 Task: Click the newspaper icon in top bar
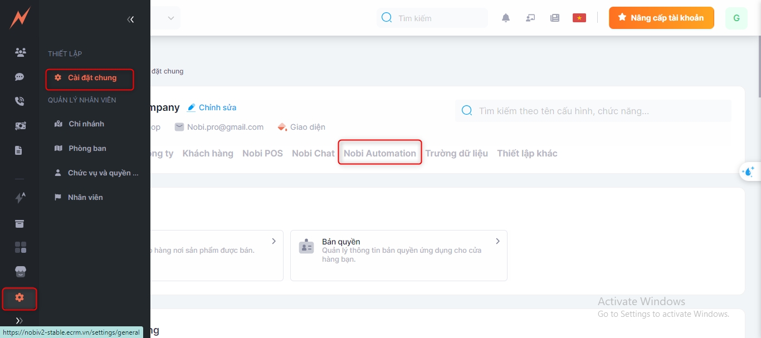coord(555,18)
